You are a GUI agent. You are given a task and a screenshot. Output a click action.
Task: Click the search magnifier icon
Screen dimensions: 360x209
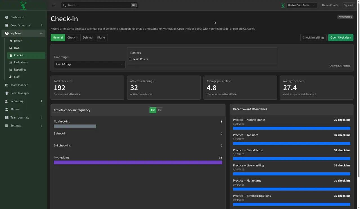(64, 5)
